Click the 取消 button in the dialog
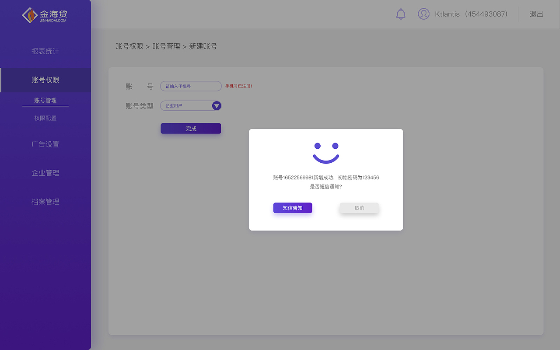The height and width of the screenshot is (350, 560). [359, 208]
